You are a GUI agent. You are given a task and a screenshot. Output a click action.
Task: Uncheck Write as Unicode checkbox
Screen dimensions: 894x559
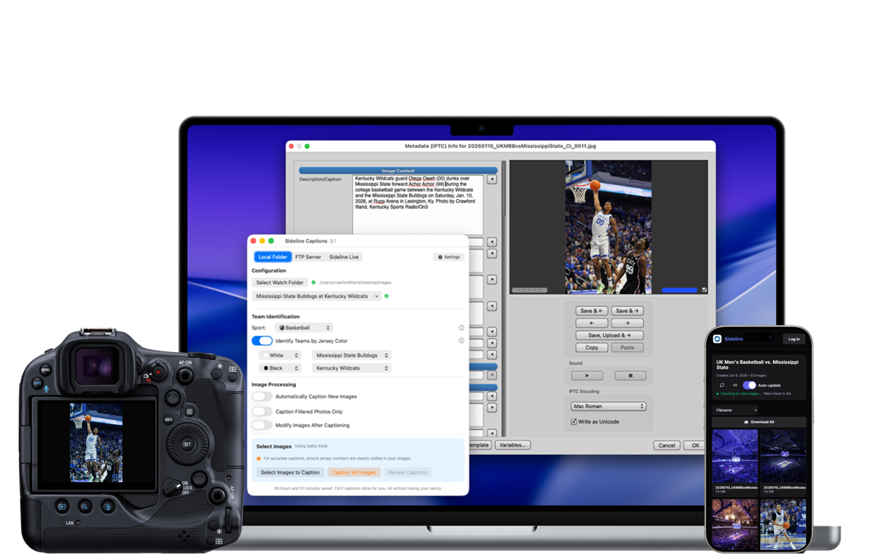coord(574,421)
